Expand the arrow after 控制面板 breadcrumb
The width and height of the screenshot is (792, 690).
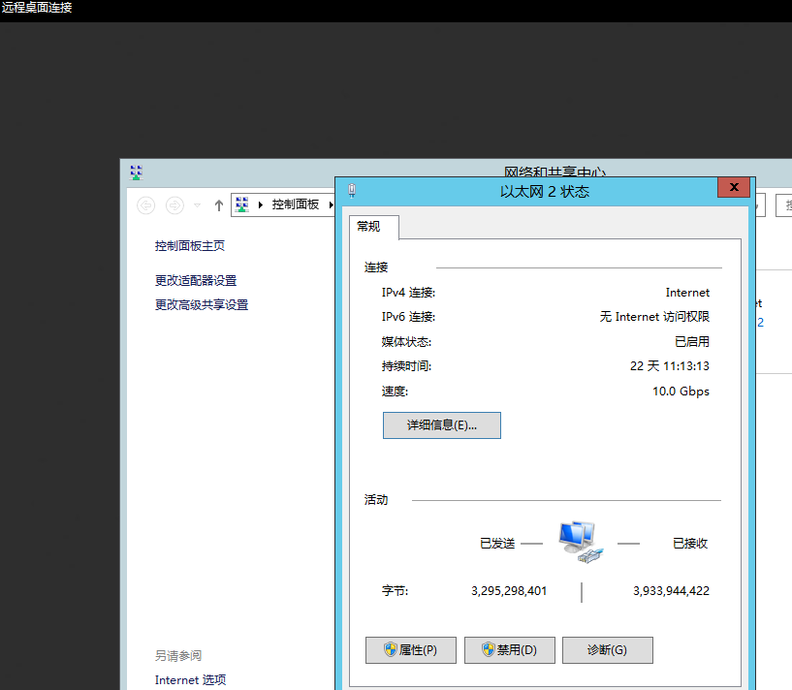point(330,204)
